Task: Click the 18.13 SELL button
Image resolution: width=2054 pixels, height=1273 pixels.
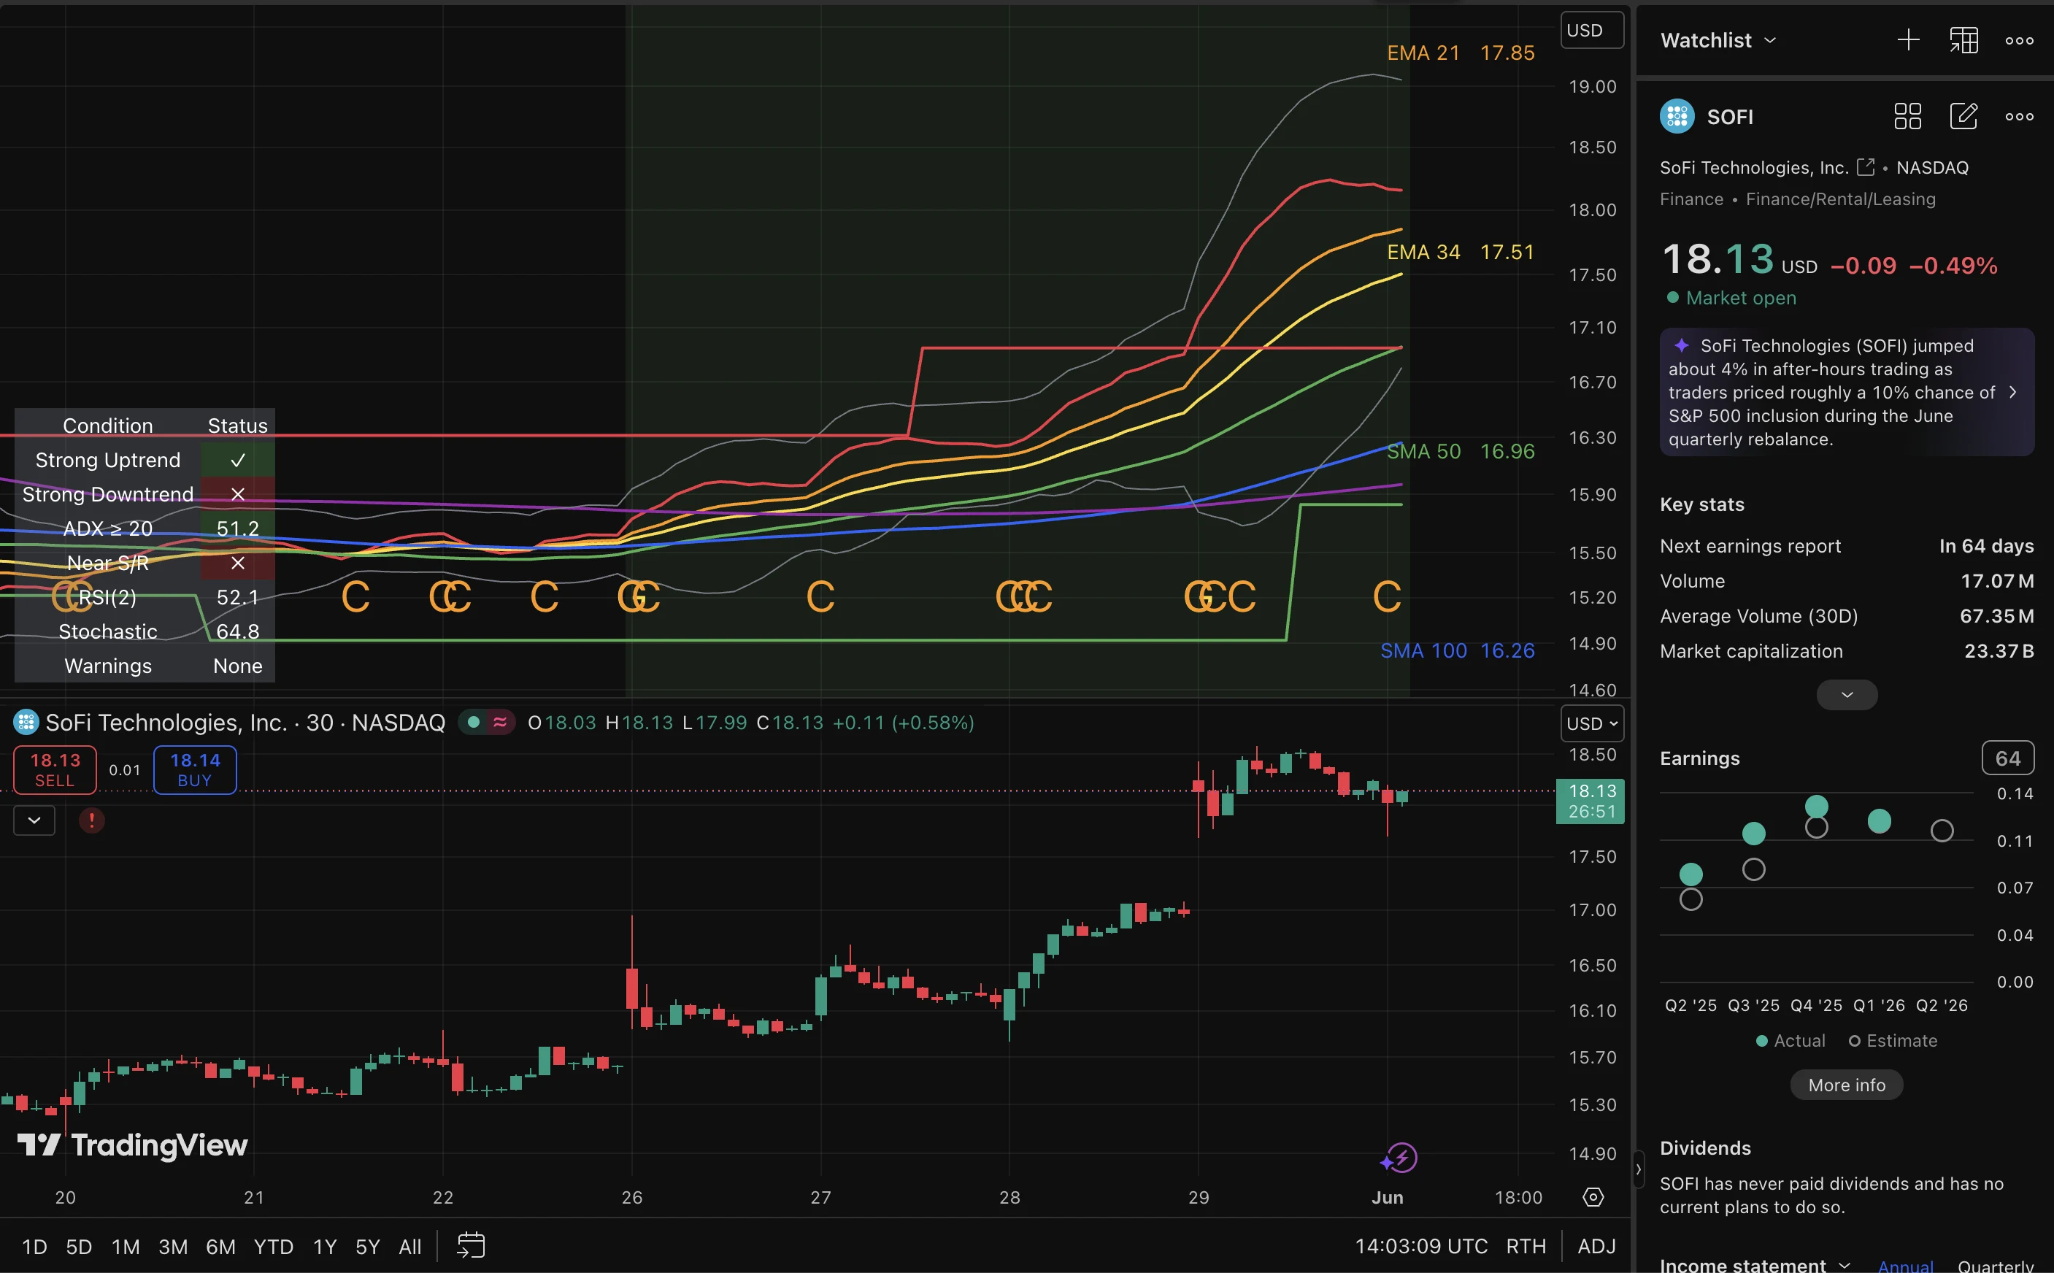Action: 55,769
